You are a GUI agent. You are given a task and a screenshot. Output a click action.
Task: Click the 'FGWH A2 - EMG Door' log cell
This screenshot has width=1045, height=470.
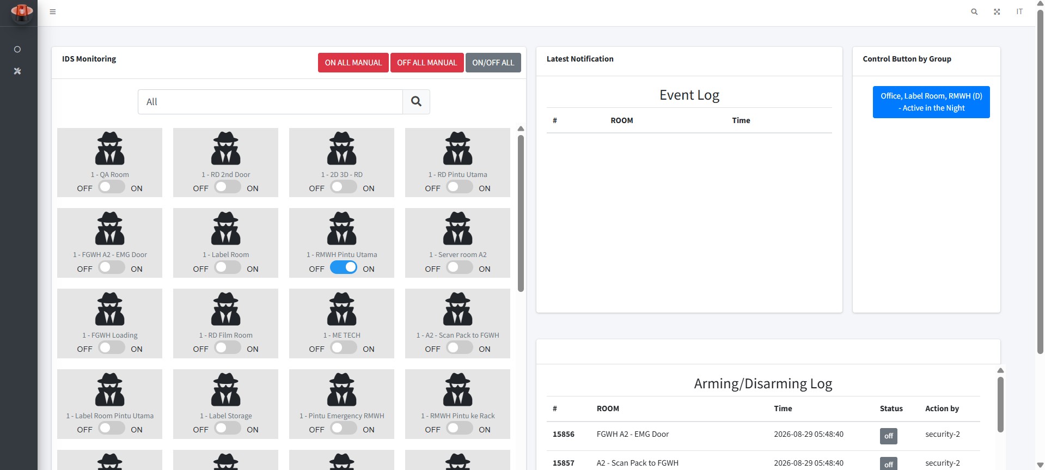coord(633,434)
